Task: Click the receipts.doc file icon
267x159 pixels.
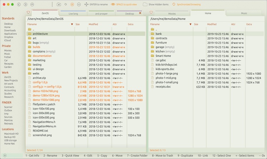Action: 152,86
